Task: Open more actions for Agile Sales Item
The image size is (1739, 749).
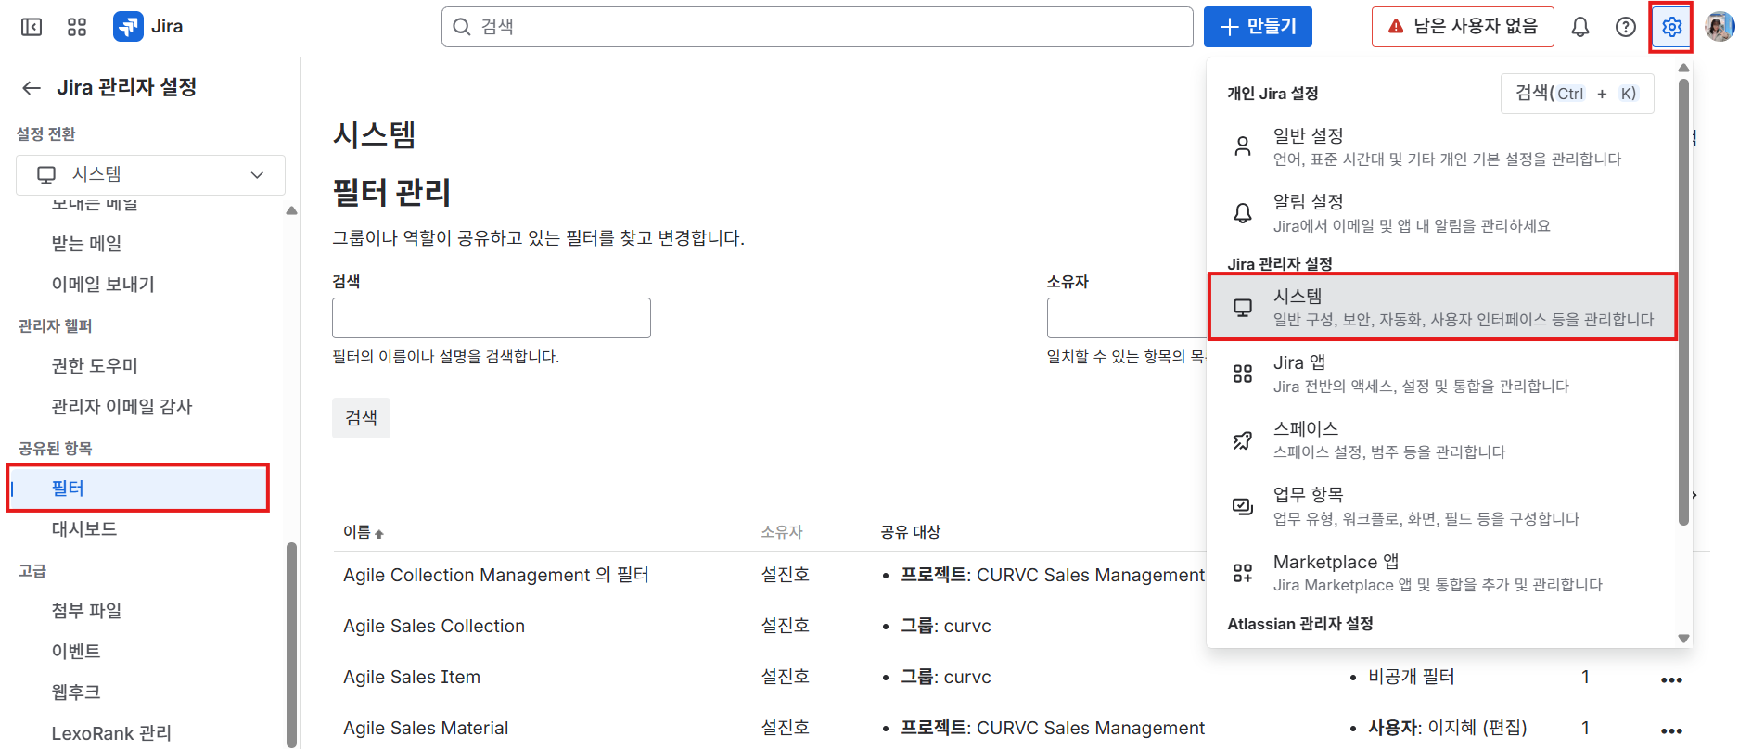Action: tap(1671, 679)
